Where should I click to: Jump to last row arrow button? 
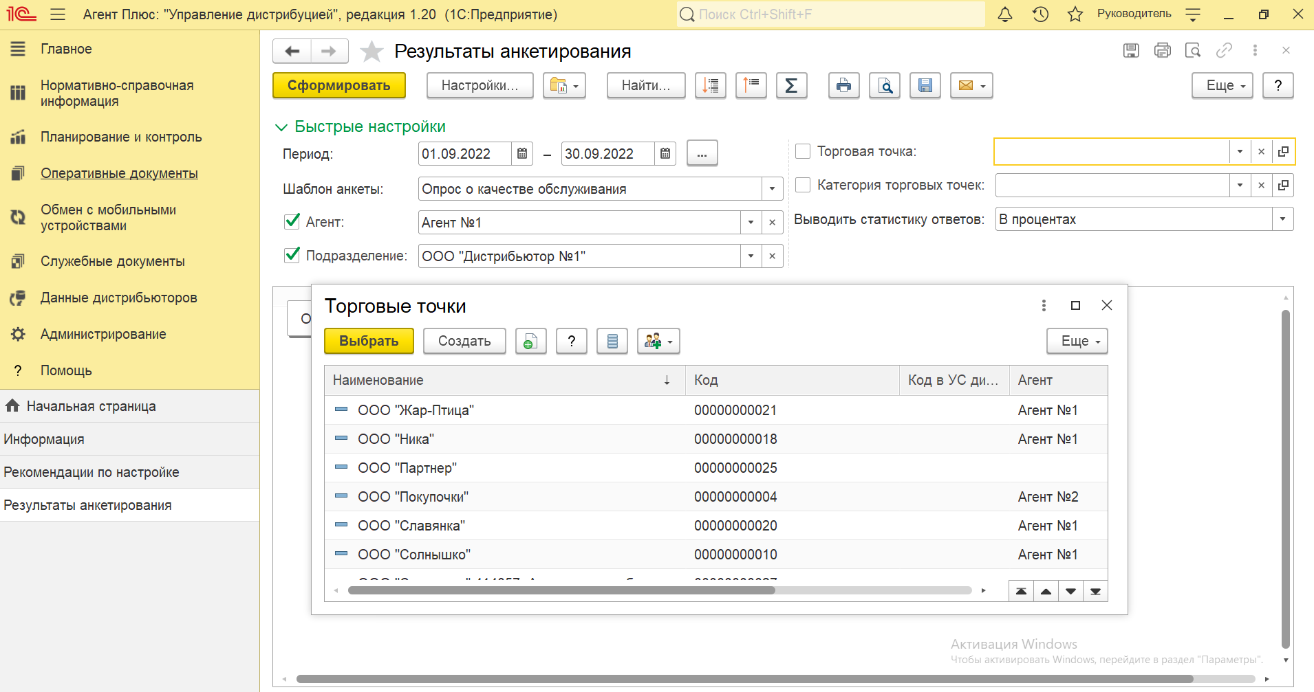tap(1095, 591)
